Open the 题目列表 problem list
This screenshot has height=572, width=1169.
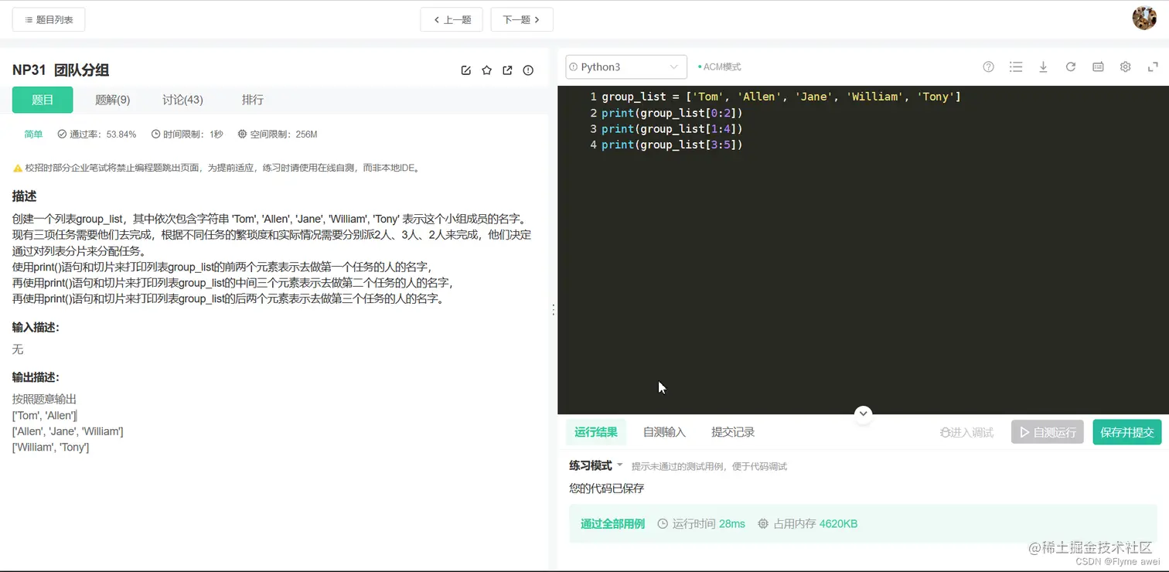[x=48, y=19]
